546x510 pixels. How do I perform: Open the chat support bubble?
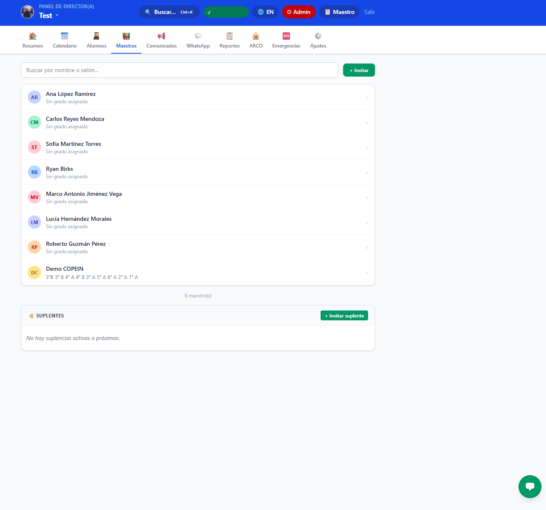click(x=530, y=487)
